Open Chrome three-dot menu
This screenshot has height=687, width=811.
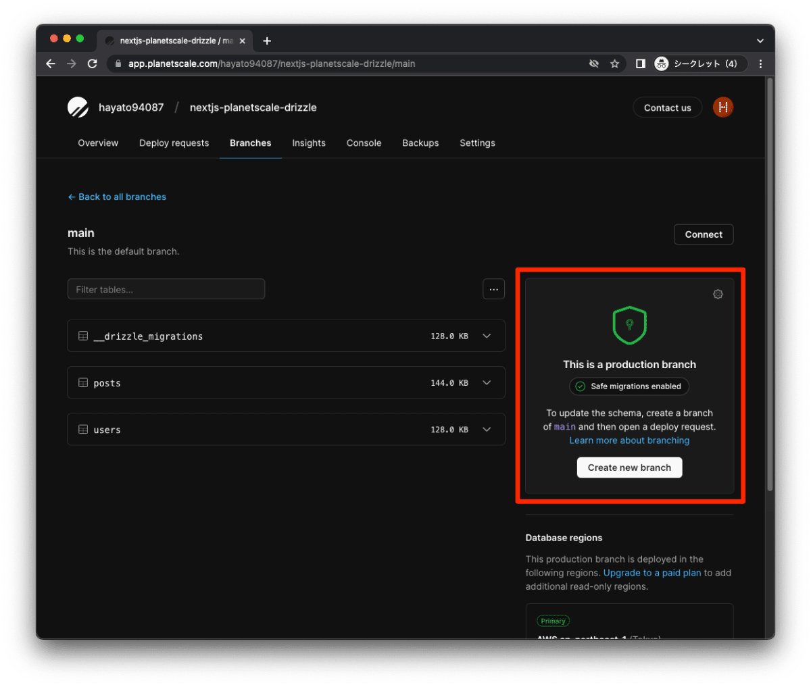point(760,63)
